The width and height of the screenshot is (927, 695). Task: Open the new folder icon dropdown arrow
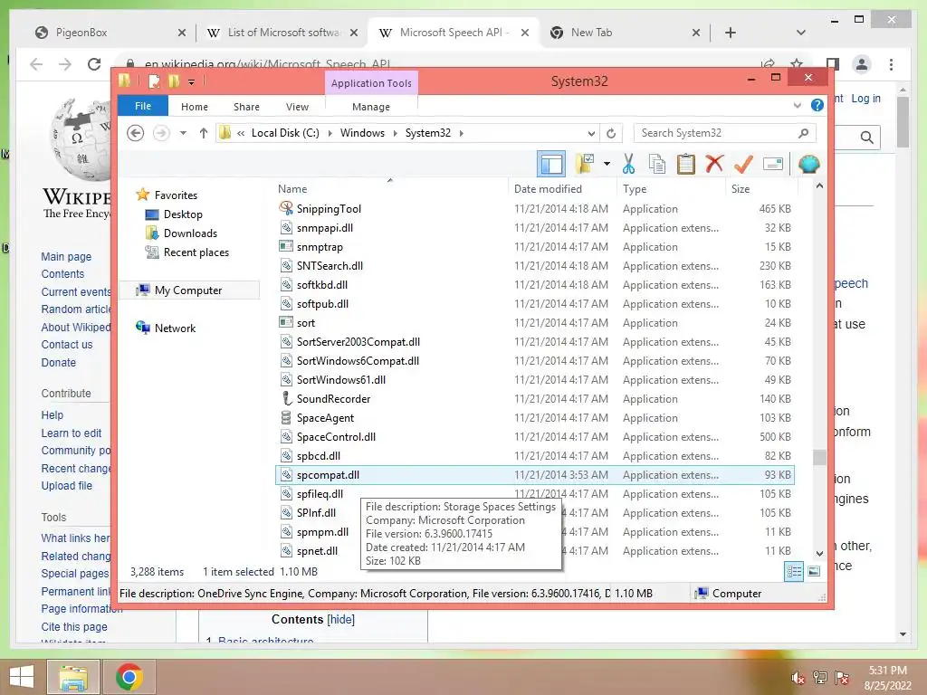[607, 164]
